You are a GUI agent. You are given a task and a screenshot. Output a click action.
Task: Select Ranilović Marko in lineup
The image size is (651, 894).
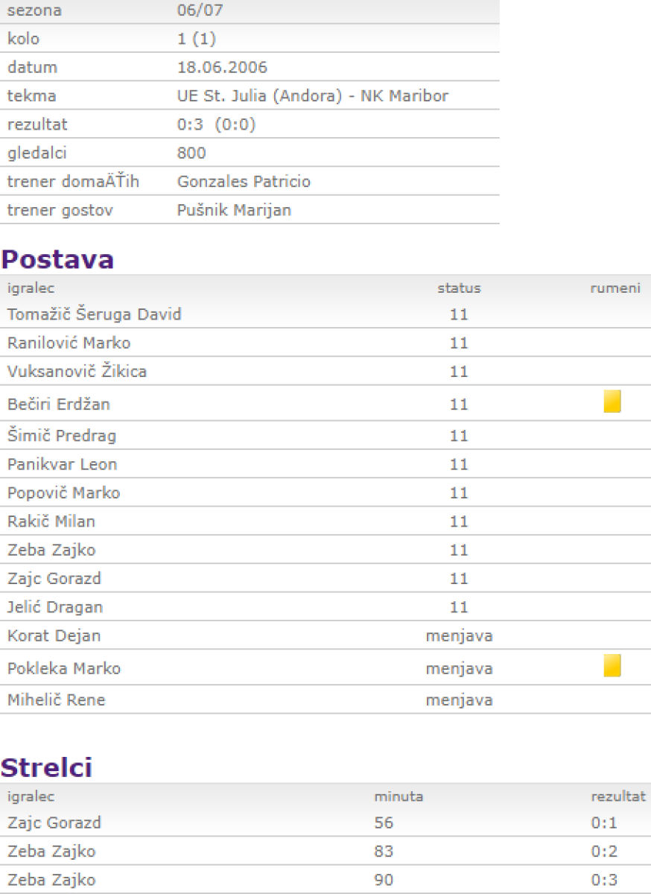point(69,343)
